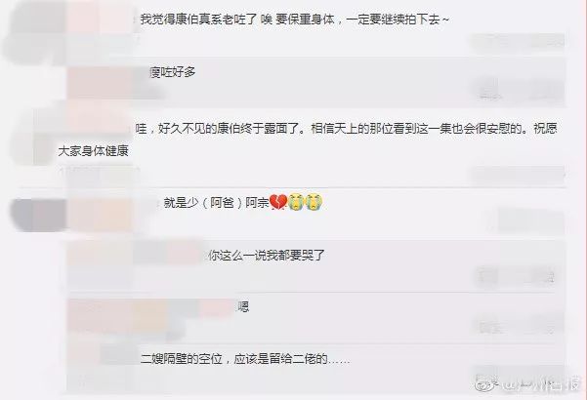Click the line 大家身体健康
This screenshot has height=400, width=587.
[93, 150]
